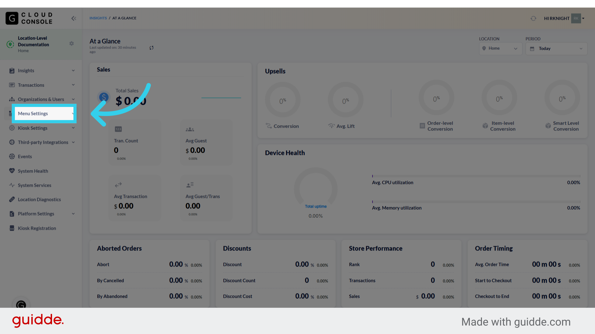Open Menu Settings in the sidebar
This screenshot has height=334, width=595.
tap(44, 113)
